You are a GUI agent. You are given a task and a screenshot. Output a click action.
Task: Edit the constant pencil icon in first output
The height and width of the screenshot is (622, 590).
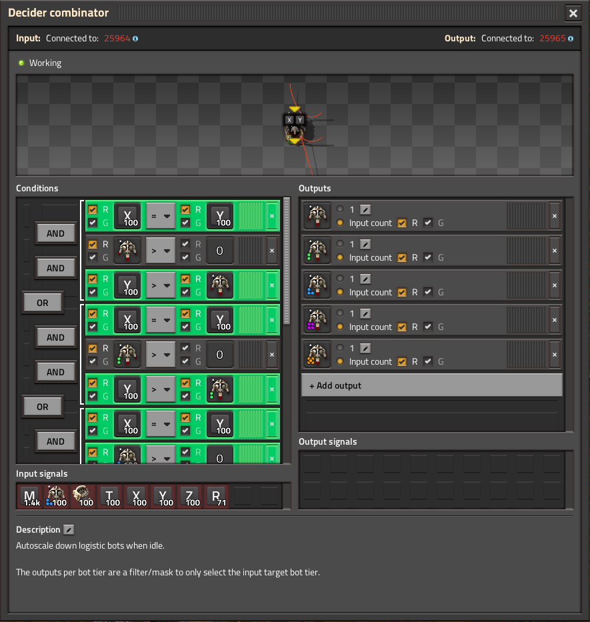point(365,209)
